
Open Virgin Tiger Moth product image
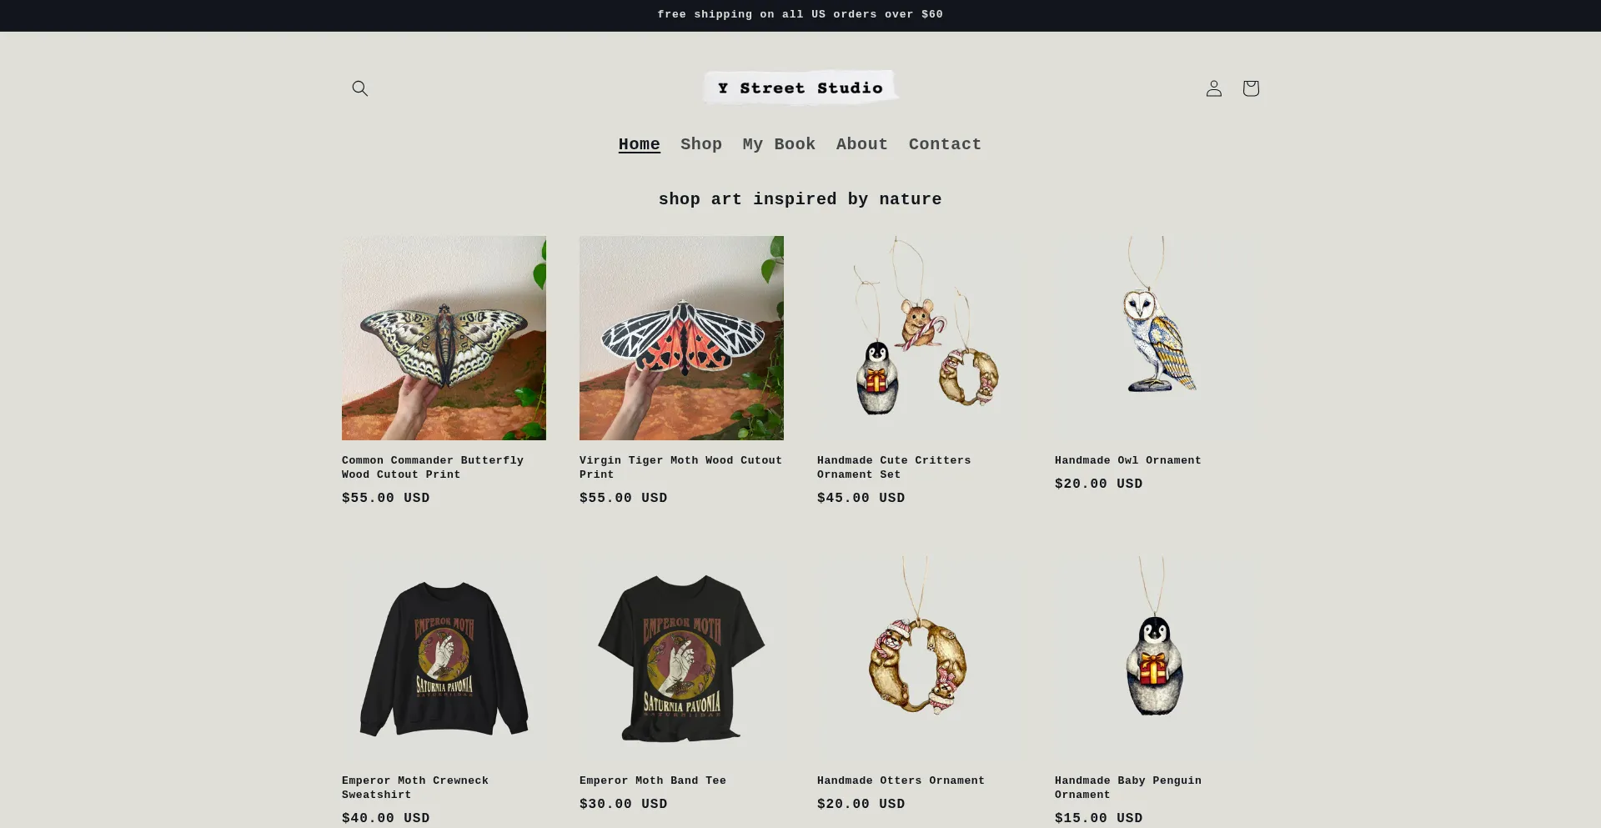point(681,338)
